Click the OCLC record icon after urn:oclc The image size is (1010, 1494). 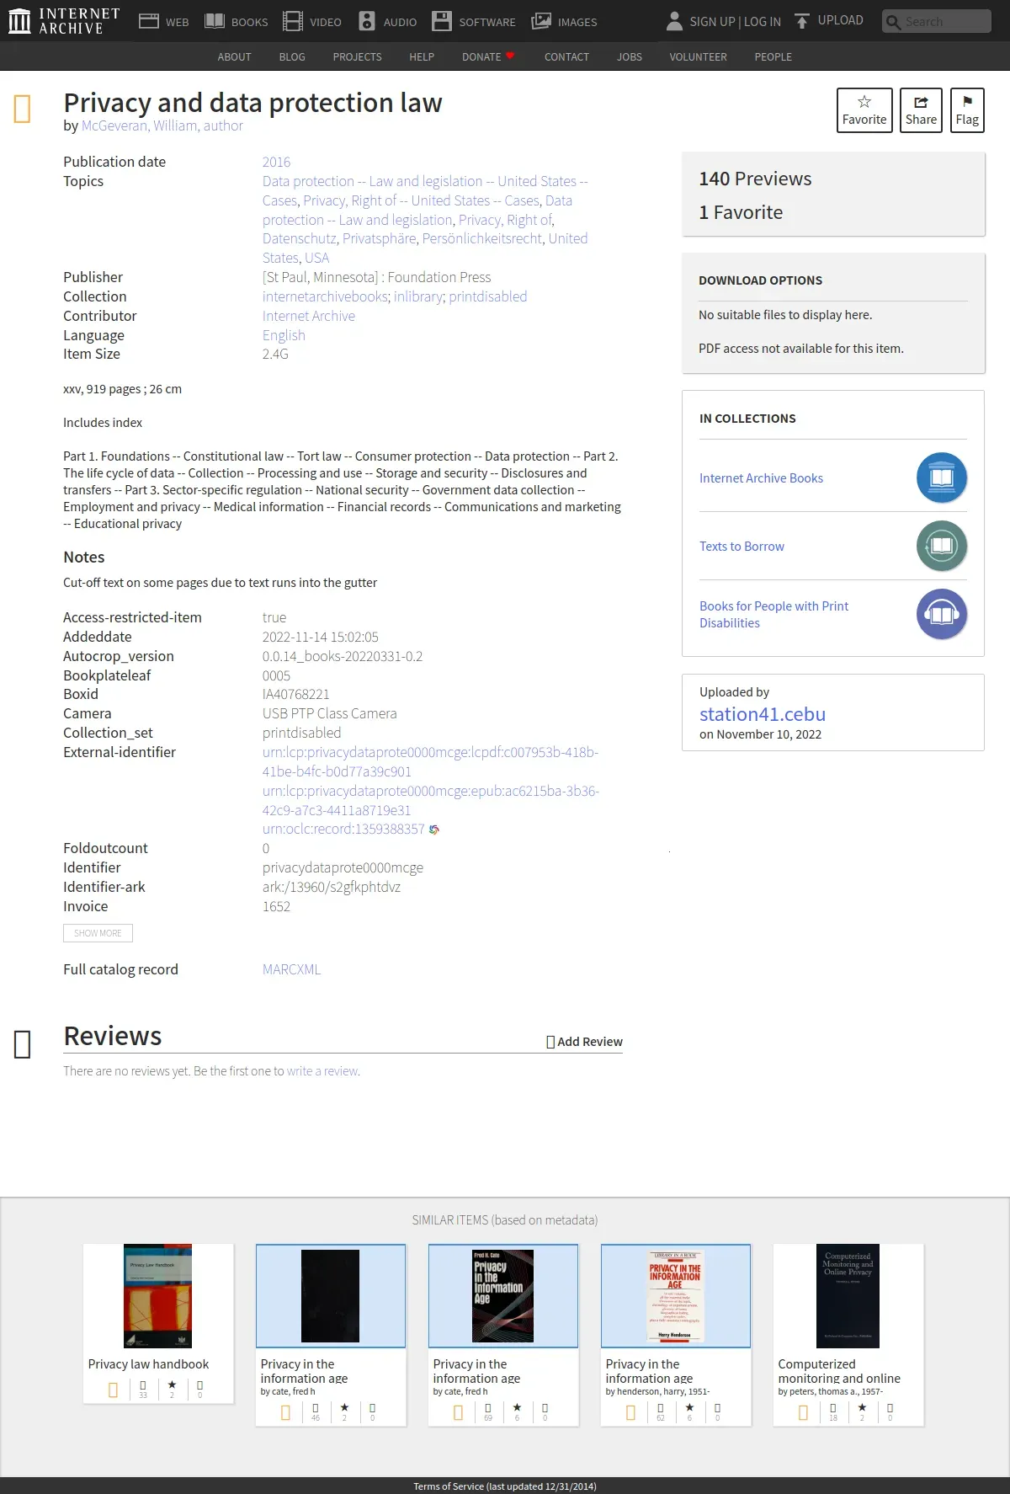click(434, 830)
